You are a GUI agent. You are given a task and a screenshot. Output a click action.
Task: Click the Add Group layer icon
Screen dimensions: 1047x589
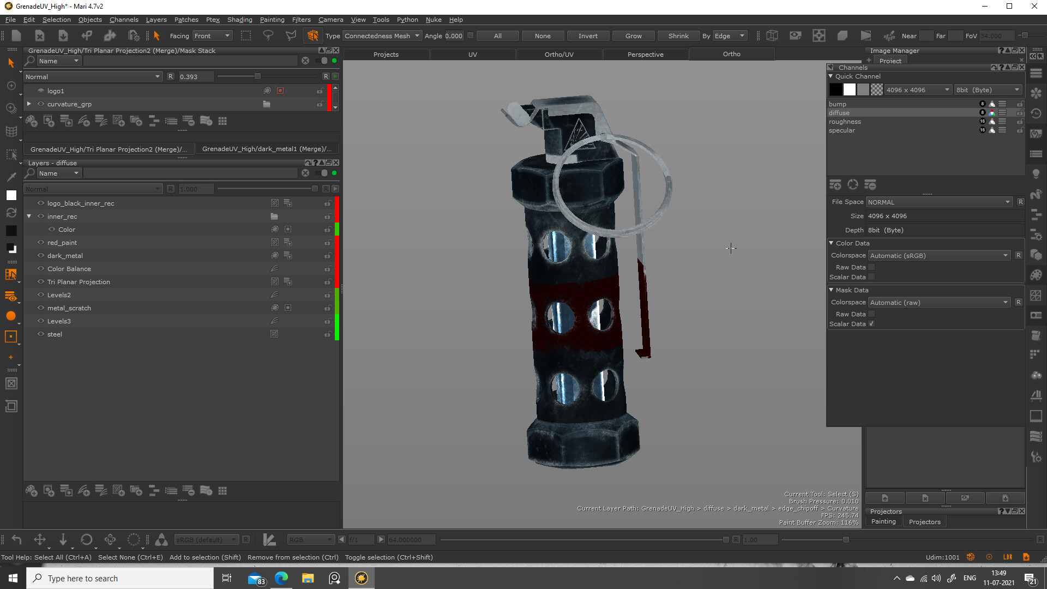click(x=136, y=490)
